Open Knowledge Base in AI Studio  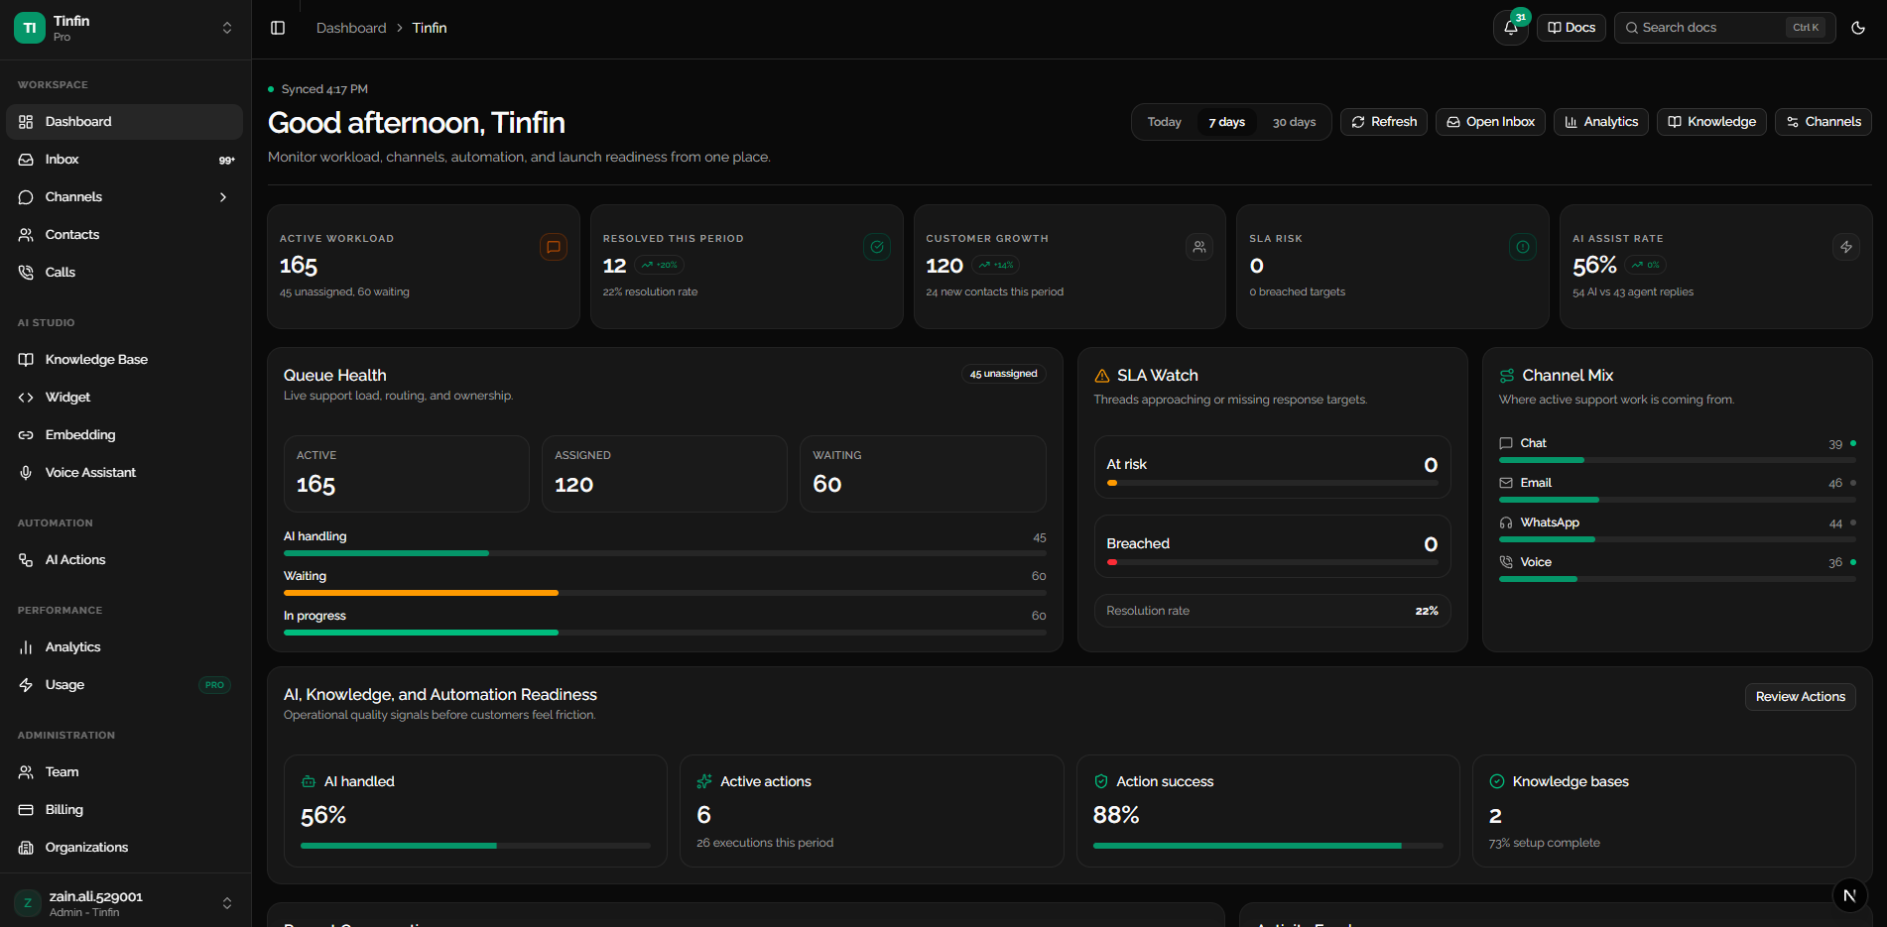(125, 360)
